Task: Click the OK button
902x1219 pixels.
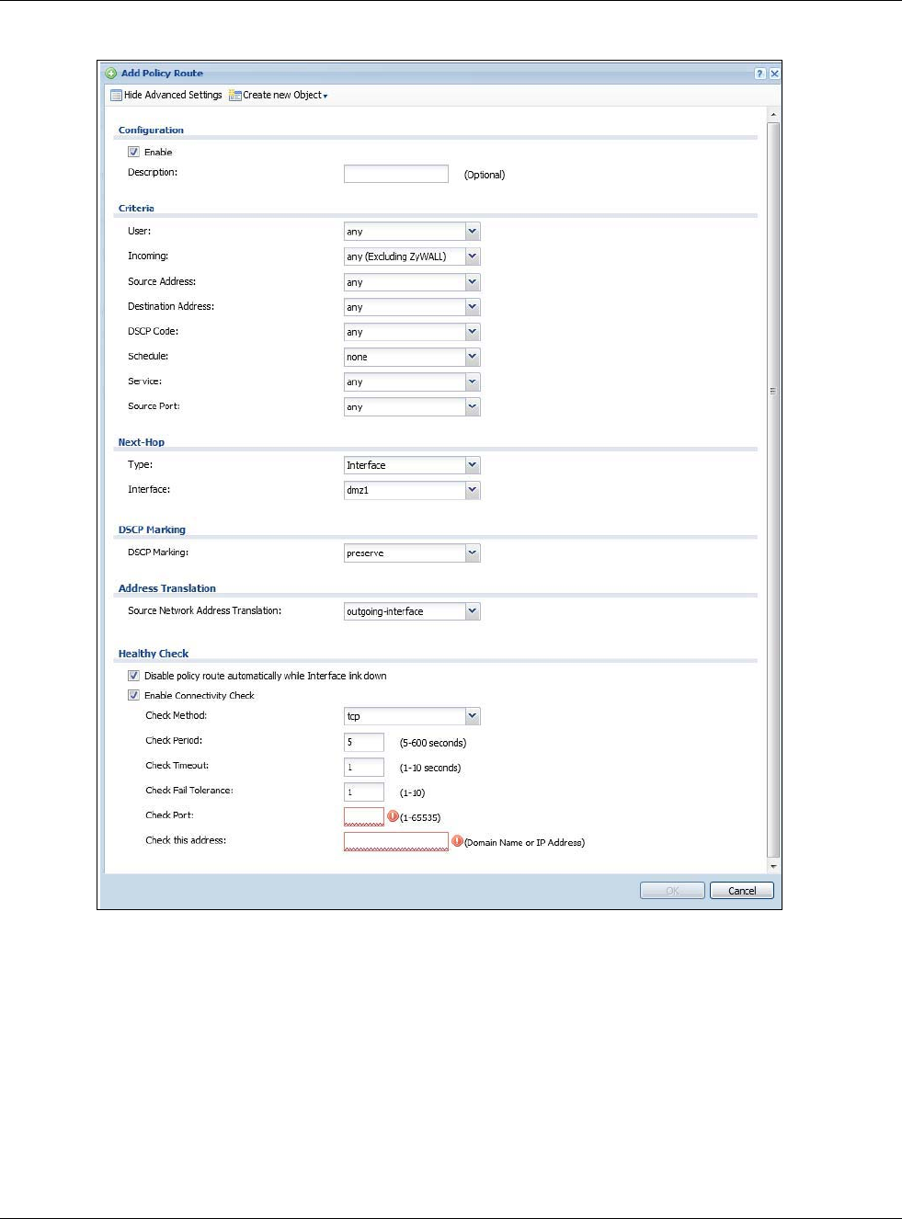Action: pos(672,891)
